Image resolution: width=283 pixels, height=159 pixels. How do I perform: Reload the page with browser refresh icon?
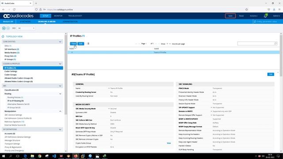pos(14,10)
